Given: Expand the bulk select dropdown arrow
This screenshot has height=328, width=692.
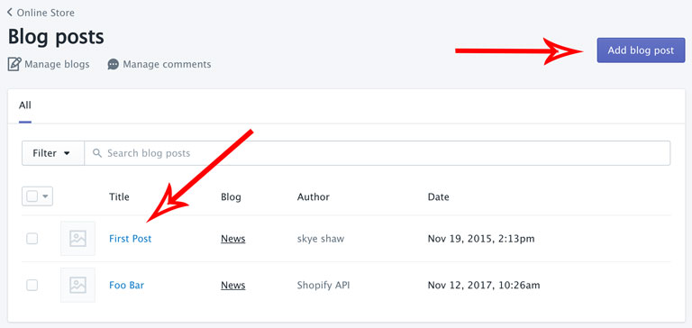Looking at the screenshot, I should [45, 196].
